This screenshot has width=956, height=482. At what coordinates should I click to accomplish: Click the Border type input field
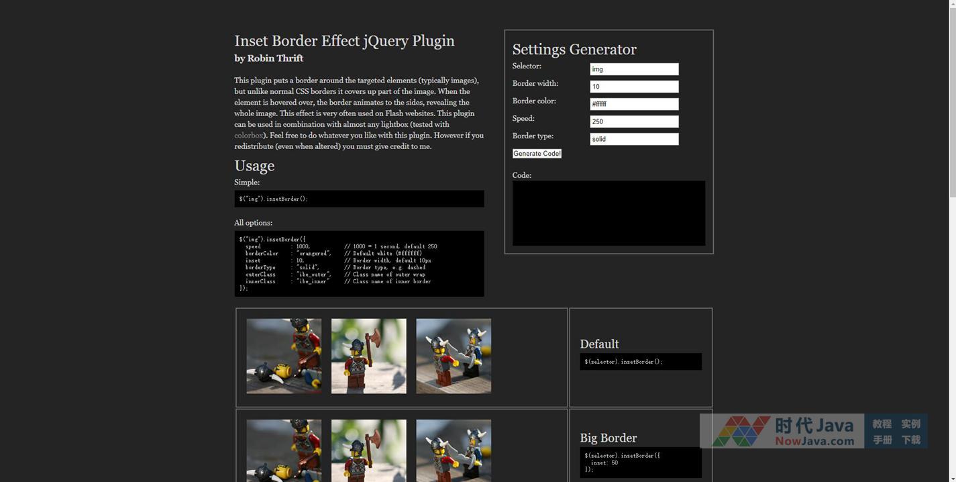tap(634, 139)
